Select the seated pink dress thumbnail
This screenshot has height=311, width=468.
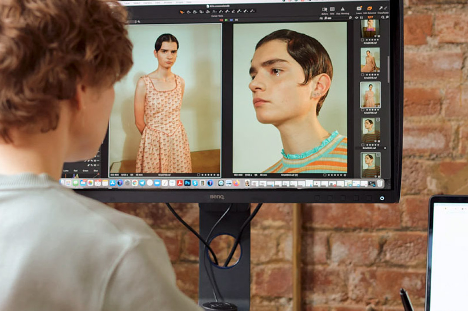click(x=370, y=60)
